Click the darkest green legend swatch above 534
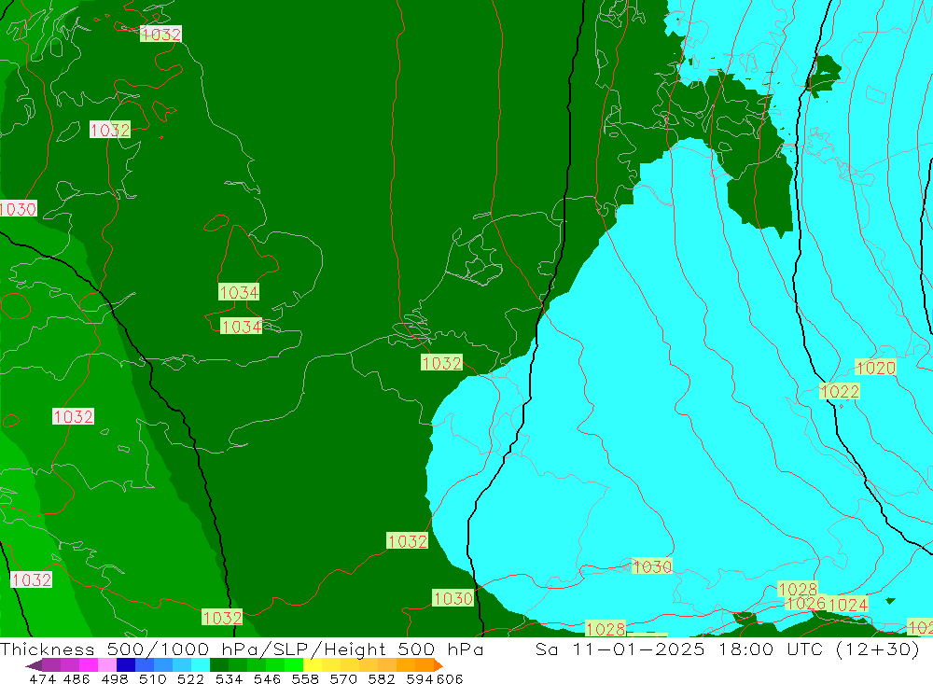The height and width of the screenshot is (684, 933). (219, 665)
